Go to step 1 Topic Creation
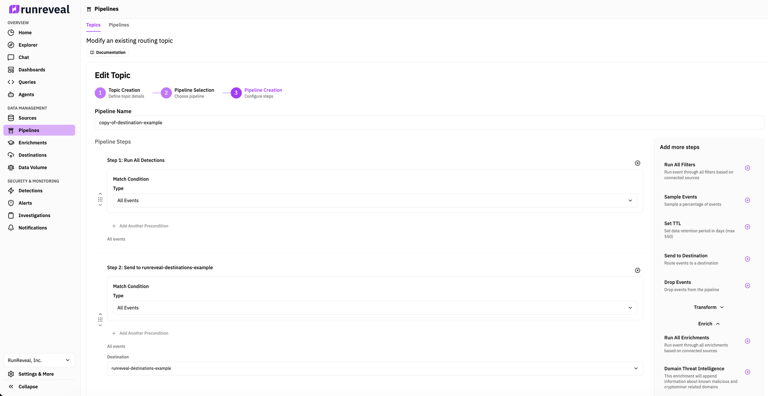The image size is (768, 396). 119,93
